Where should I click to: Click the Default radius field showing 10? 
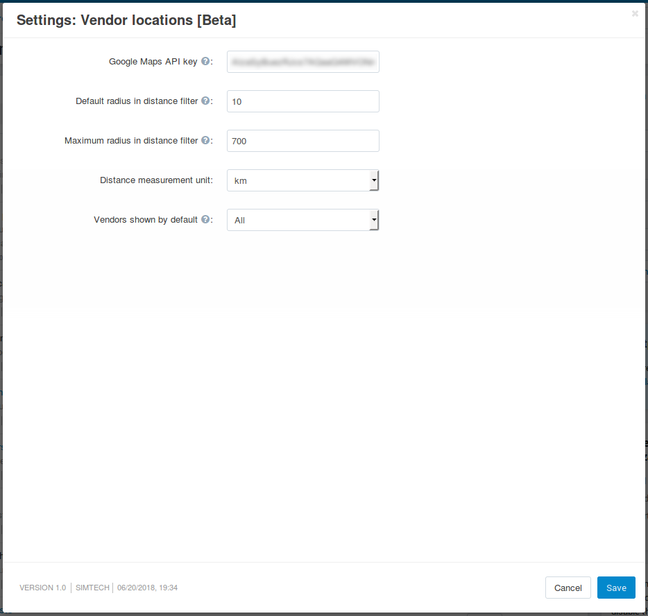click(303, 101)
